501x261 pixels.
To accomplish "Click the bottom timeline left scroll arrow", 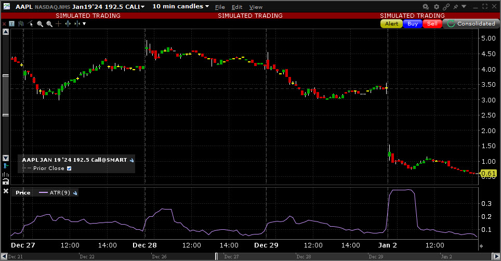I will click(x=4, y=256).
